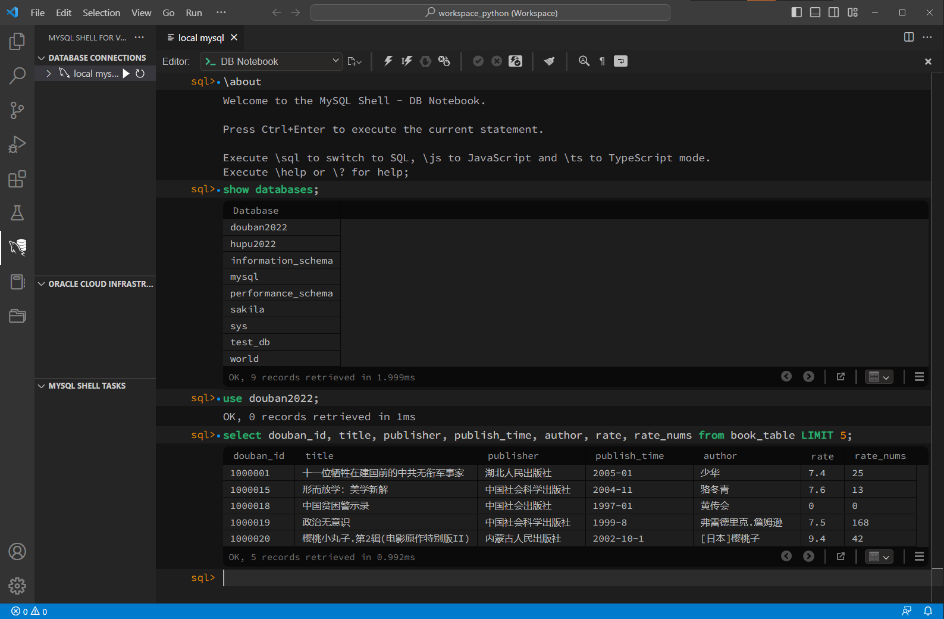Image resolution: width=944 pixels, height=619 pixels.
Task: Select MySQL Shell dolphin icon in activity bar
Action: 17,247
